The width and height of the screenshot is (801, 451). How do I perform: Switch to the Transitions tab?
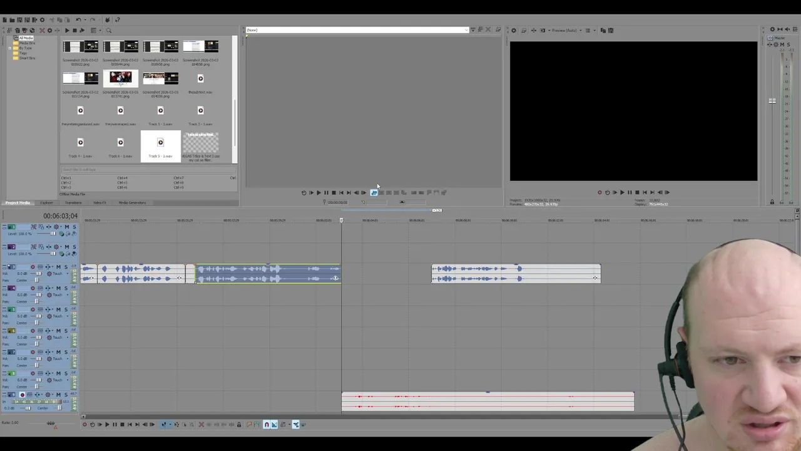click(x=73, y=202)
